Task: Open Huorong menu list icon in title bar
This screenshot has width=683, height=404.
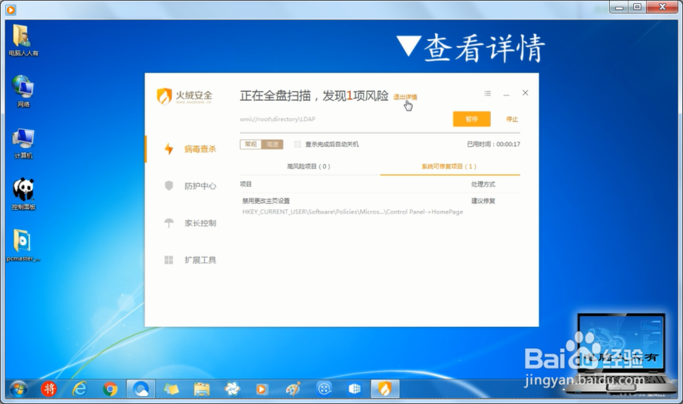Action: click(488, 93)
